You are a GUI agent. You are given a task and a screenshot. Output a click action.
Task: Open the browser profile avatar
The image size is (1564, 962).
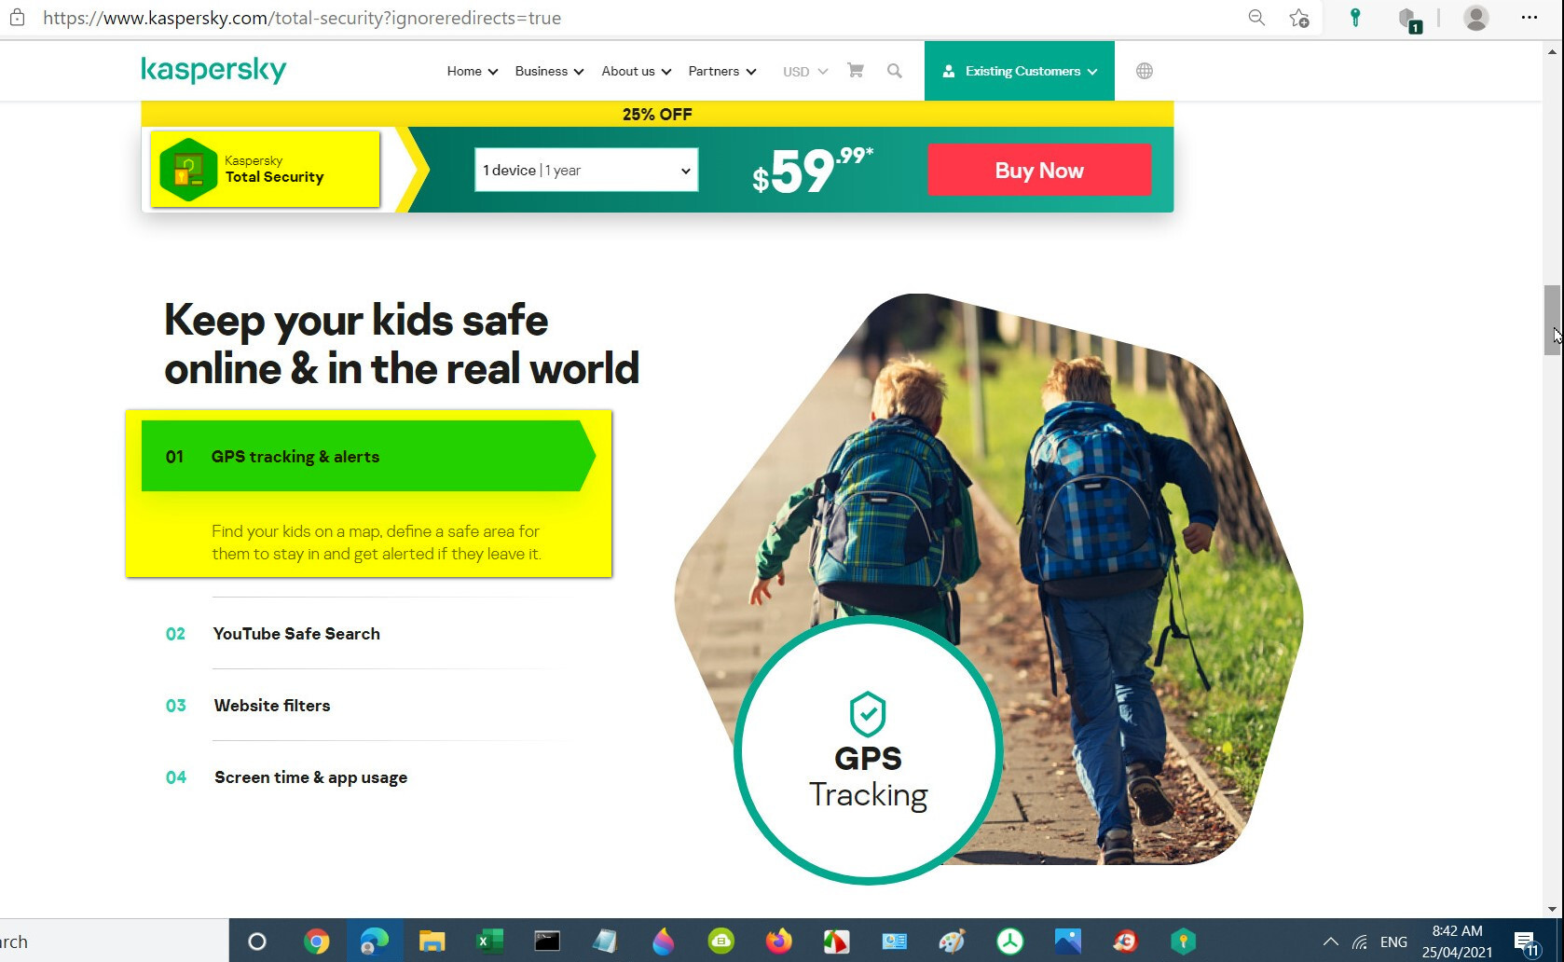coord(1475,18)
